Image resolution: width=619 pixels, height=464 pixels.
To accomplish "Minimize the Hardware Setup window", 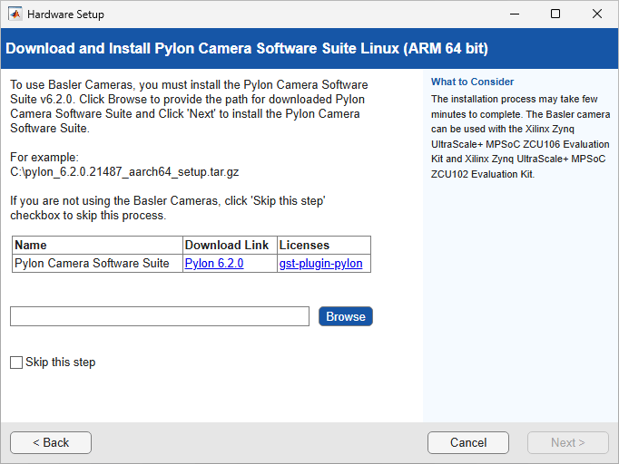I will pos(515,14).
